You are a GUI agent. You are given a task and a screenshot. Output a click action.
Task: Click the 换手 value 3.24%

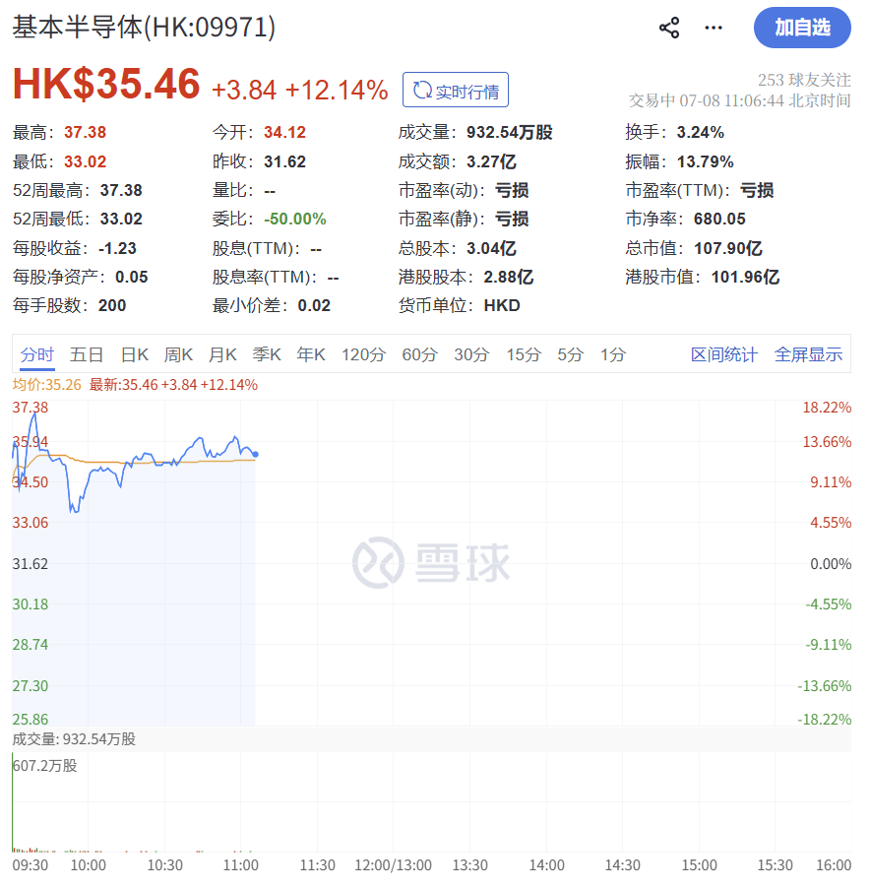(x=700, y=133)
